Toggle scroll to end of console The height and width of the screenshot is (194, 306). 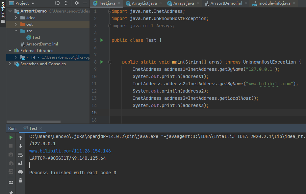point(20,163)
